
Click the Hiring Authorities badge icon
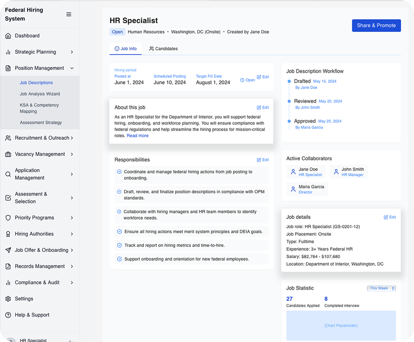(8, 234)
